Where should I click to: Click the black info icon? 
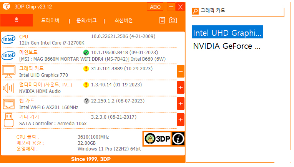tap(178, 139)
